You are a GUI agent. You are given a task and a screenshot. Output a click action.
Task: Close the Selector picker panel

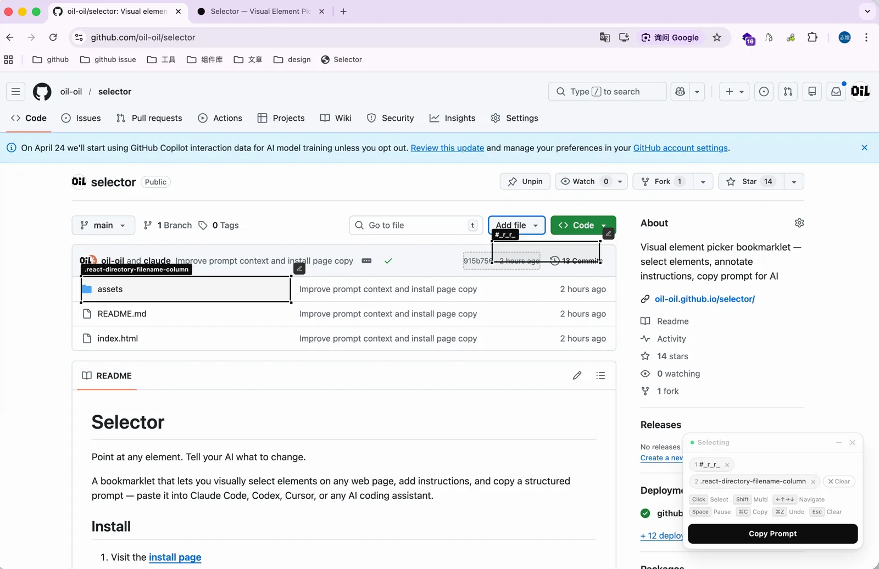point(853,443)
